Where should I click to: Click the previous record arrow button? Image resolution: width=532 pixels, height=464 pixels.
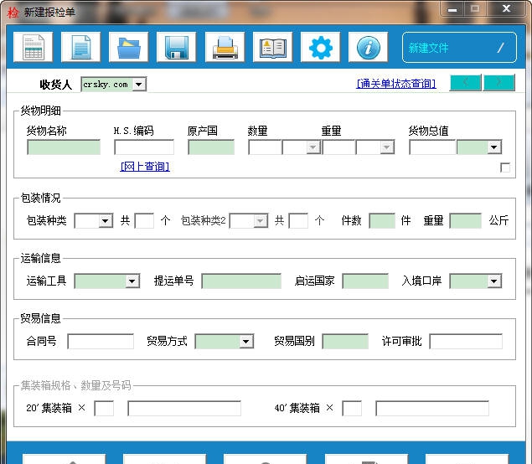point(466,82)
